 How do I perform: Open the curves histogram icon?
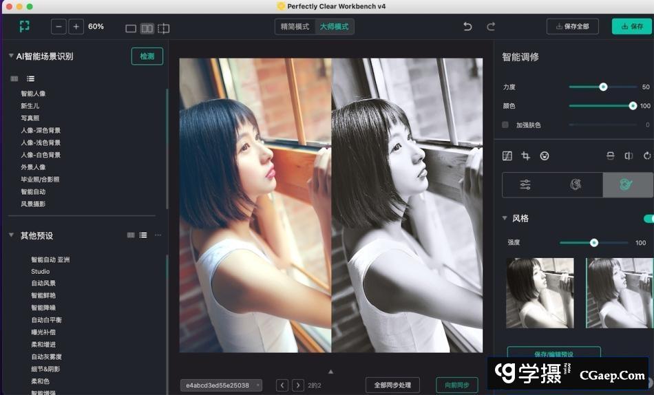[x=507, y=156]
